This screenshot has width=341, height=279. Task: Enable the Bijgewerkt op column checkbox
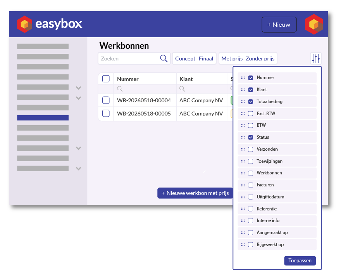point(251,245)
